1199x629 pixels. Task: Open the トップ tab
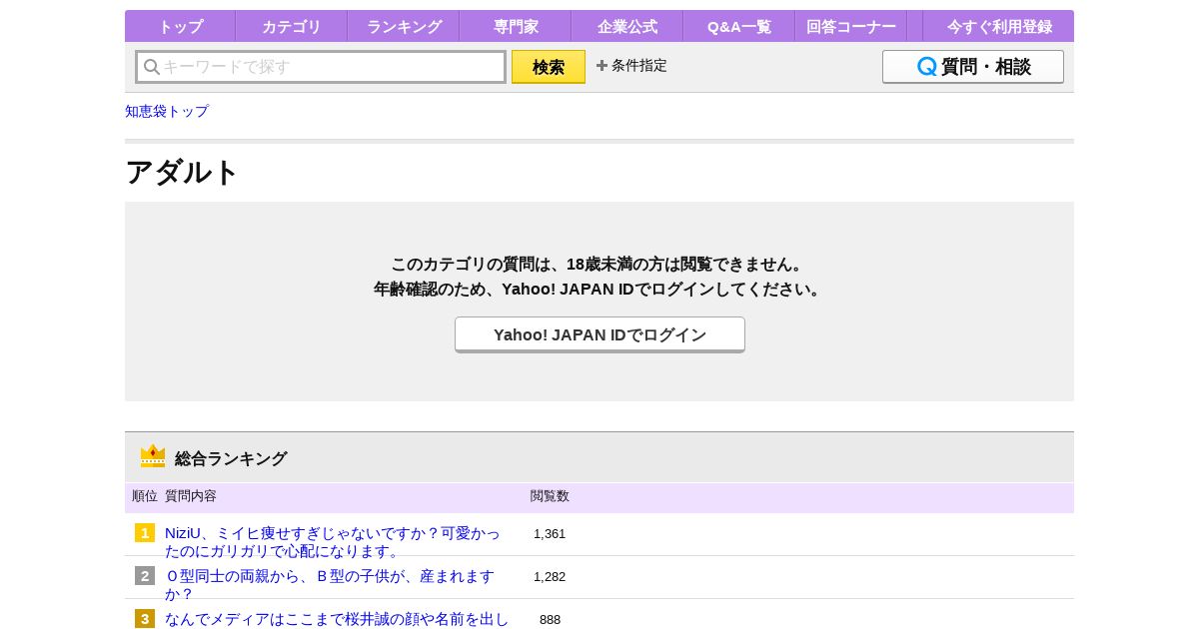tap(180, 27)
